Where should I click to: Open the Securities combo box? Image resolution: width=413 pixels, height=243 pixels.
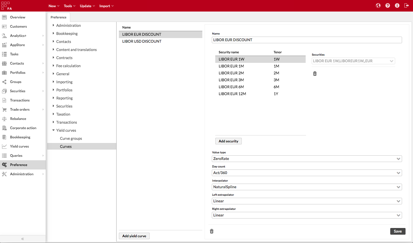pyautogui.click(x=353, y=61)
